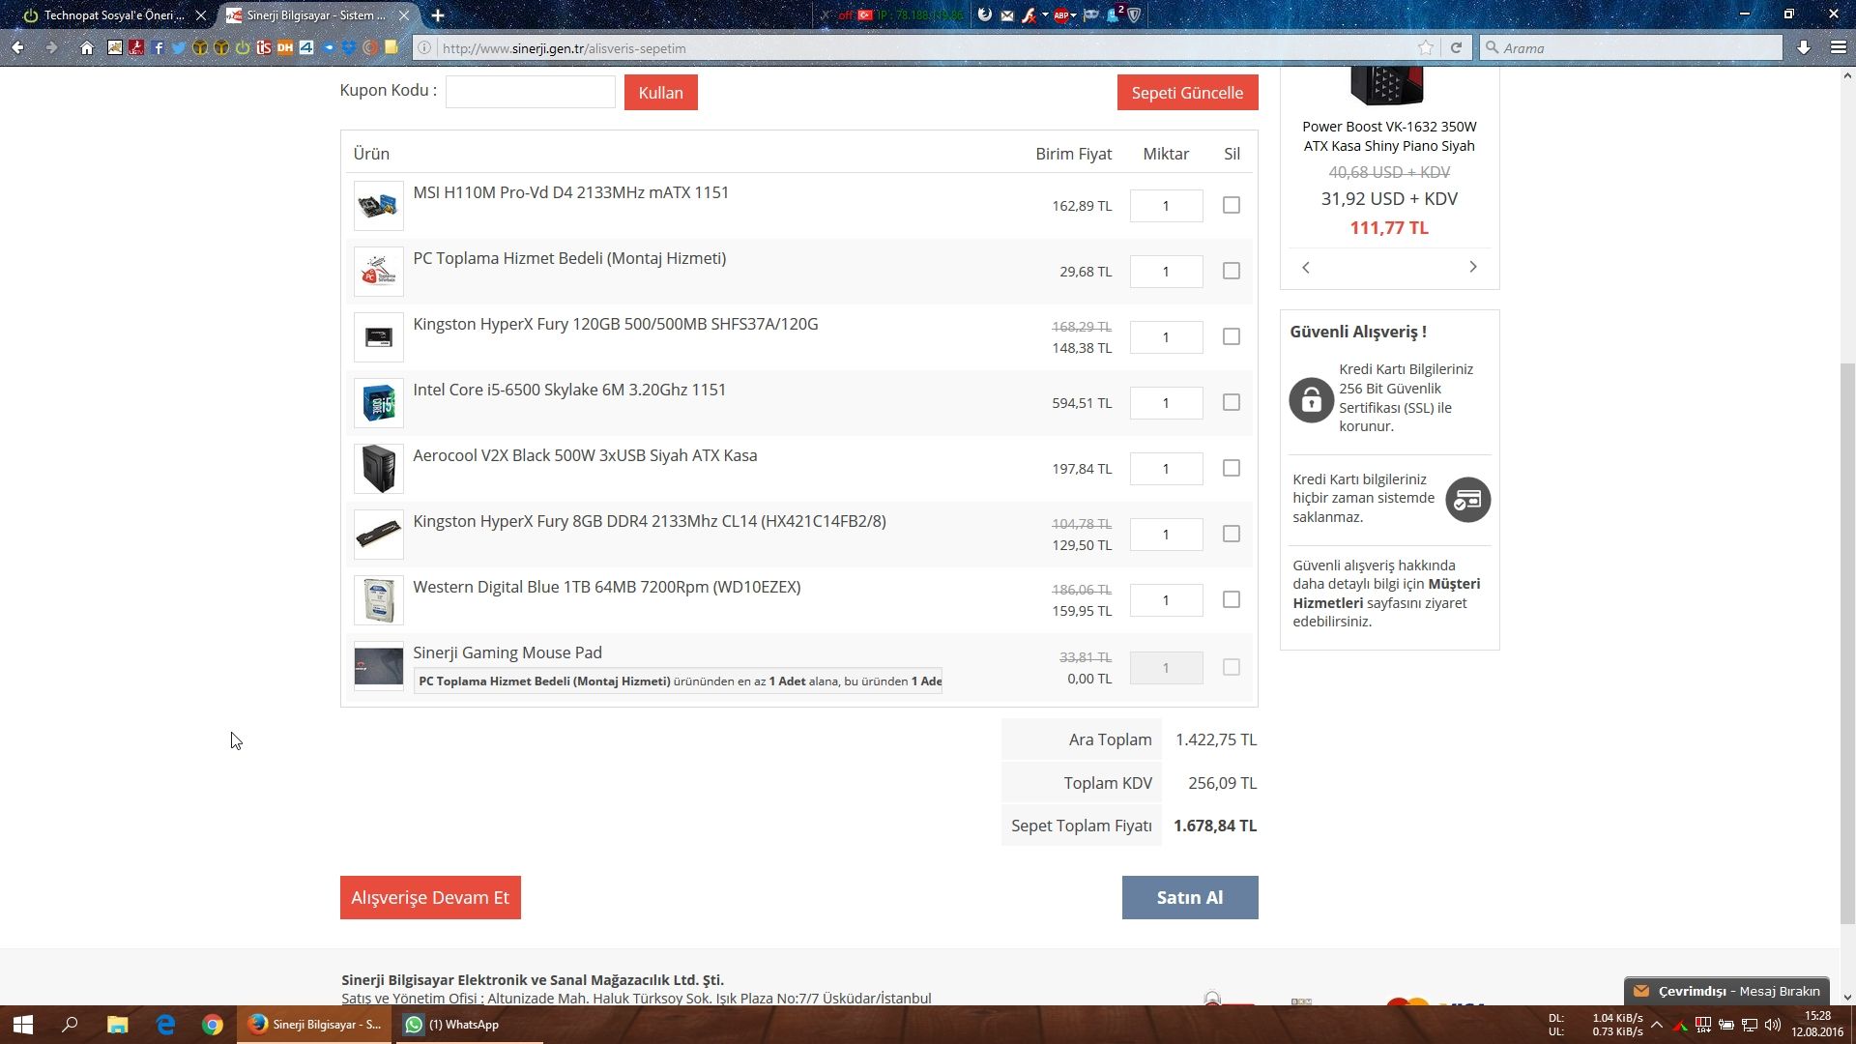The height and width of the screenshot is (1044, 1856).
Task: Reload the page with the refresh icon
Action: [x=1456, y=47]
